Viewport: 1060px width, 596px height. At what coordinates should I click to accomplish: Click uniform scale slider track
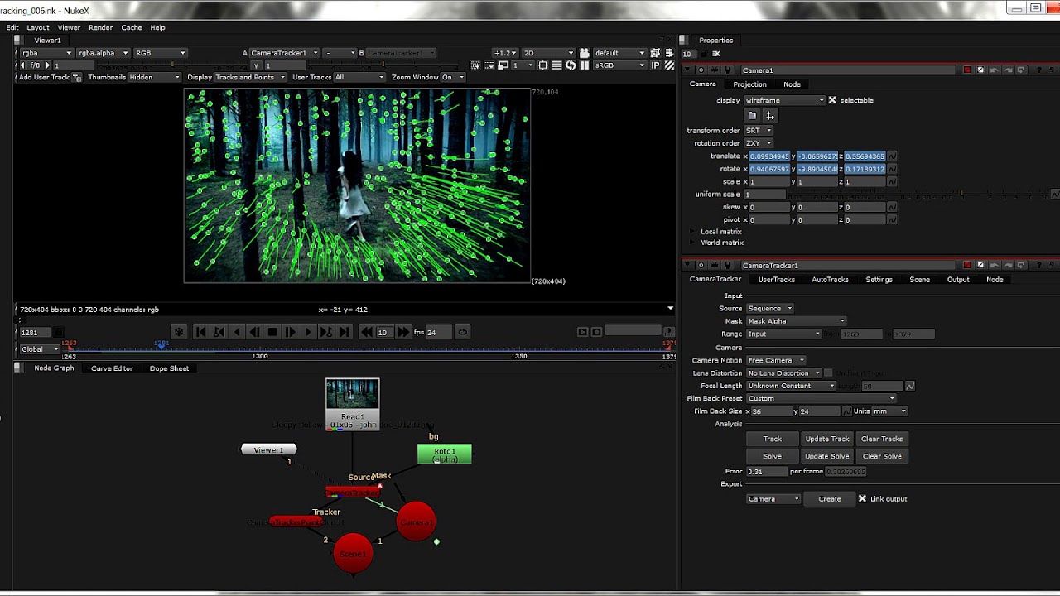click(917, 195)
